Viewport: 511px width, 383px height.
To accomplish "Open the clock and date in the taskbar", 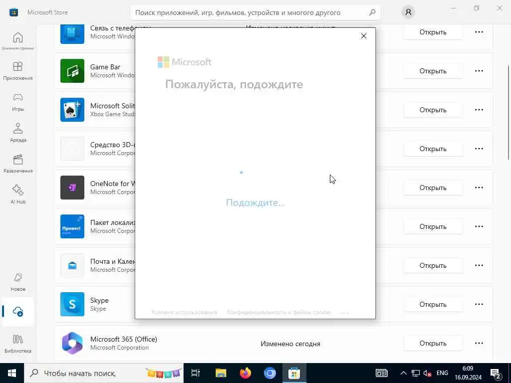I will click(x=468, y=373).
